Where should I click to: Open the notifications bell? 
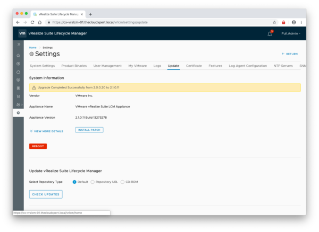click(270, 33)
